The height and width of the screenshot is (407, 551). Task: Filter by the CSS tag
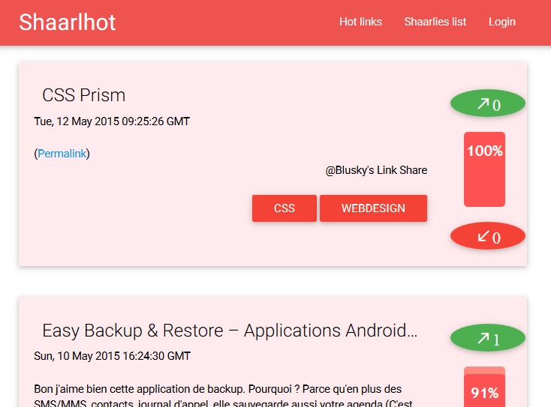click(284, 208)
